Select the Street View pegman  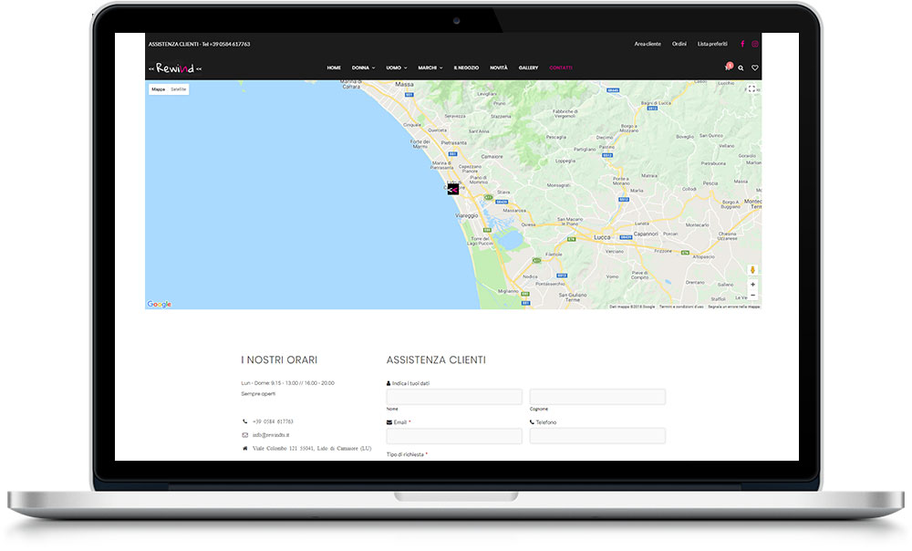752,269
